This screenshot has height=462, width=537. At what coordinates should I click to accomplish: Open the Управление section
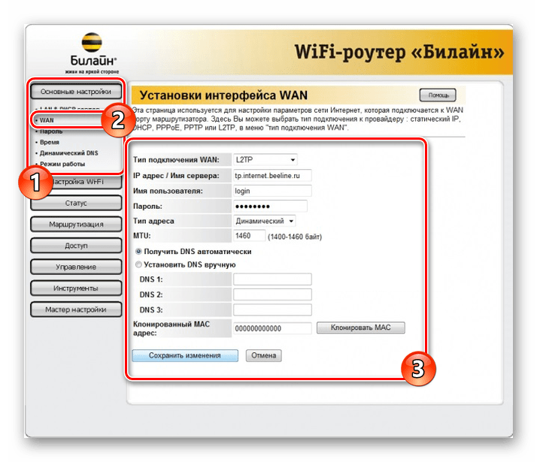(x=76, y=267)
